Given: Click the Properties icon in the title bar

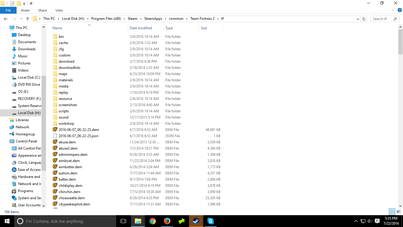Looking at the screenshot, I should click(x=12, y=3).
